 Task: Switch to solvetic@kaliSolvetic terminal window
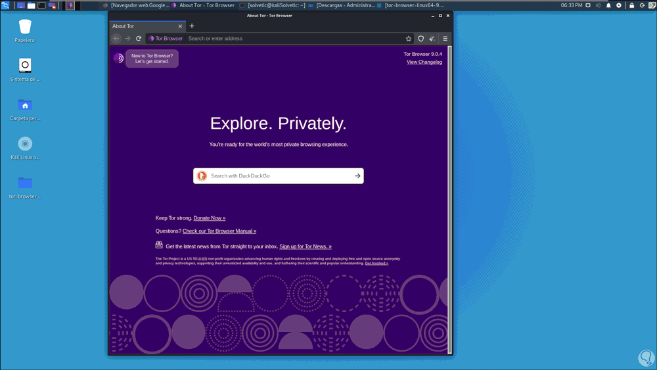(x=273, y=5)
